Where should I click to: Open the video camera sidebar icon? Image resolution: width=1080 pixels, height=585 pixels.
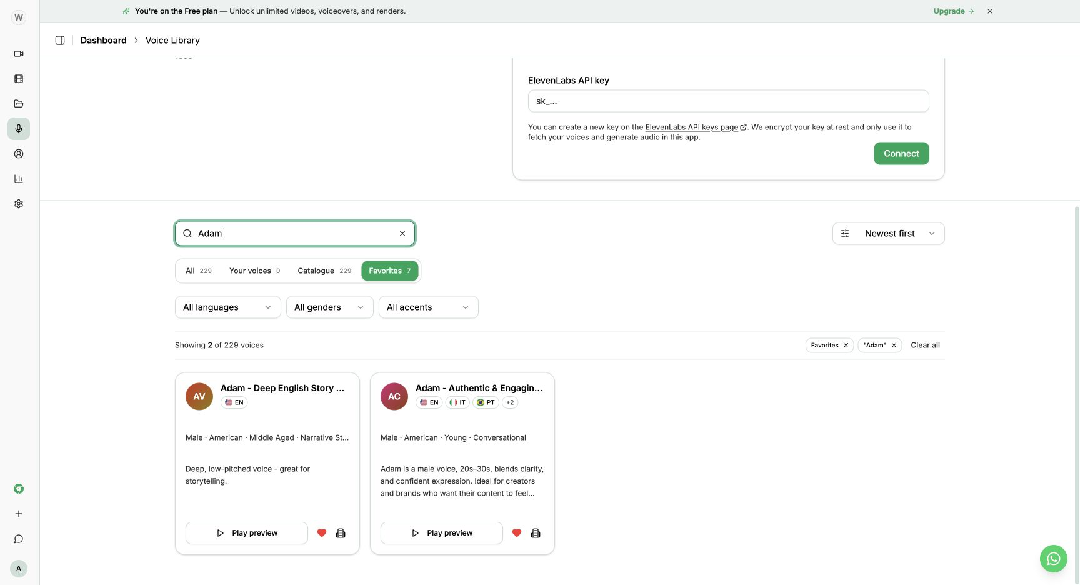coord(19,54)
